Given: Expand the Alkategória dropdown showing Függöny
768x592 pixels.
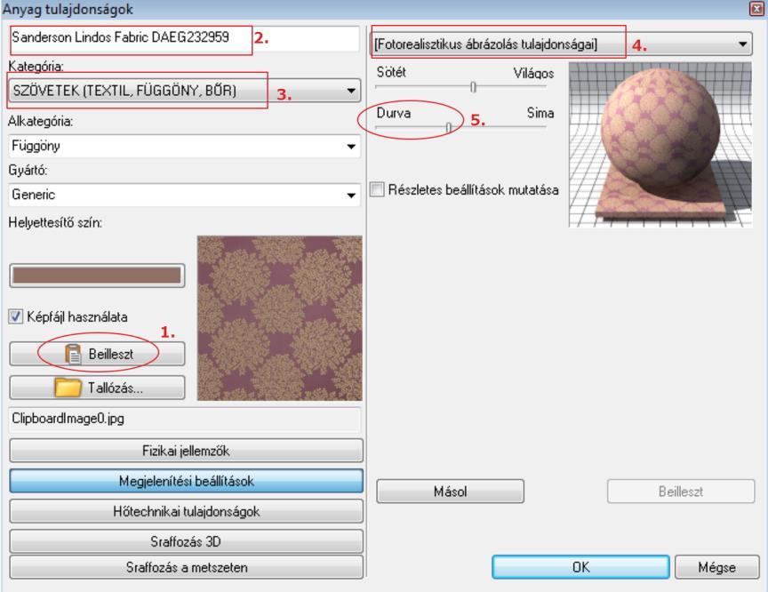Looking at the screenshot, I should pyautogui.click(x=184, y=146).
